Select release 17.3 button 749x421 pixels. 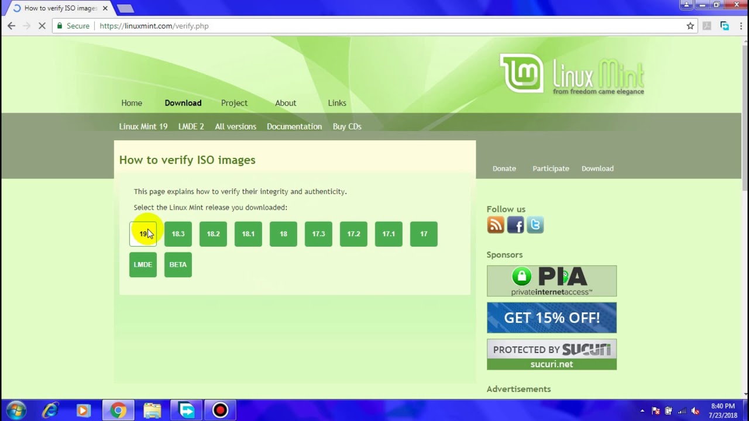coord(318,234)
